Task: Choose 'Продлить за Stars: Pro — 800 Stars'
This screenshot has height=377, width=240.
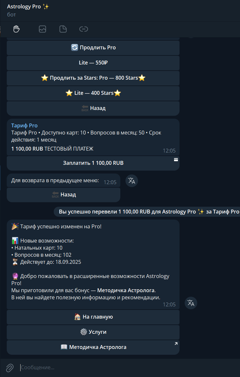Action: pos(93,78)
